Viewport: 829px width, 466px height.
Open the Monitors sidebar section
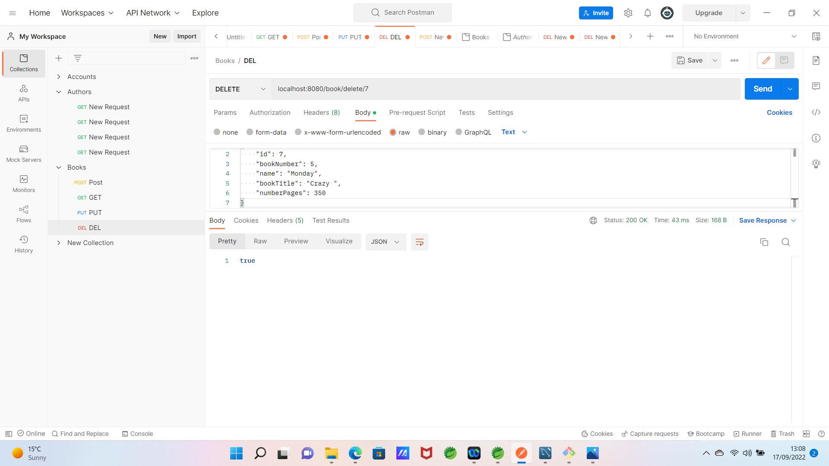[24, 184]
